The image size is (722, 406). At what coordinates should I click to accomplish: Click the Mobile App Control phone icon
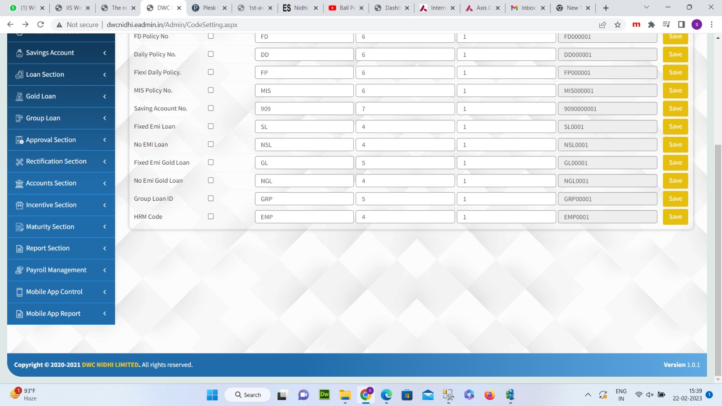tap(19, 292)
